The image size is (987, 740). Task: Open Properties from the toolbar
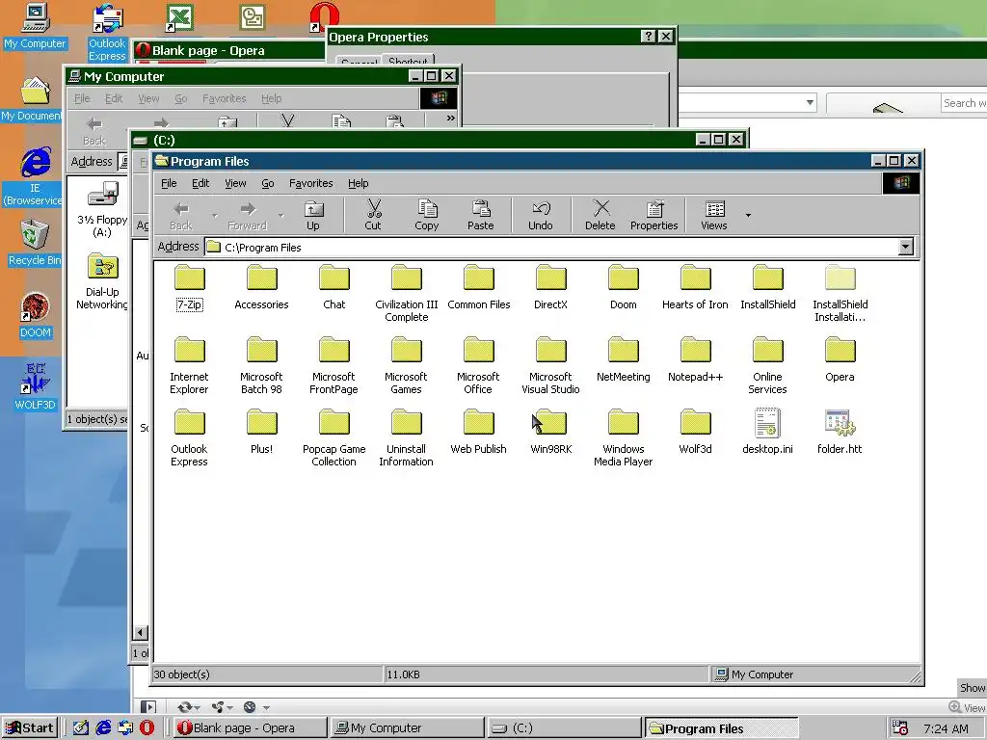(654, 215)
